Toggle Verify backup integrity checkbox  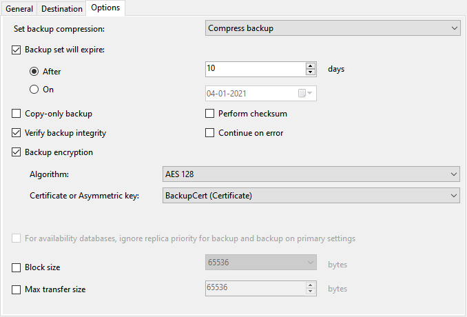click(17, 133)
